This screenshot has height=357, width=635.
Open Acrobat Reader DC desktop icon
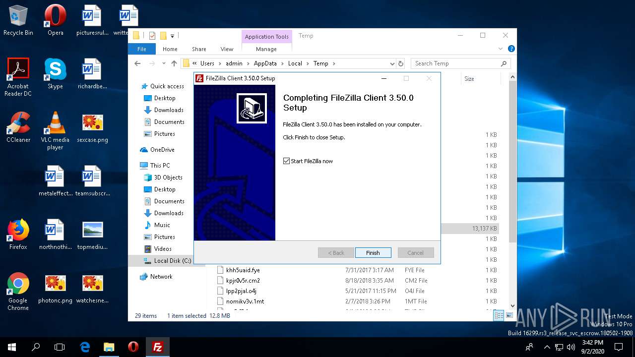point(18,77)
